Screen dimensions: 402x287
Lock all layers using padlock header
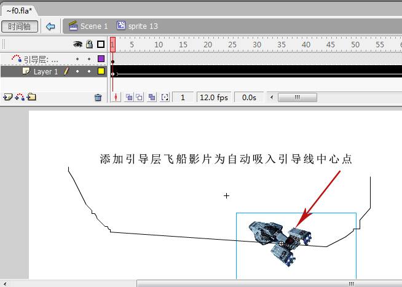(x=89, y=44)
